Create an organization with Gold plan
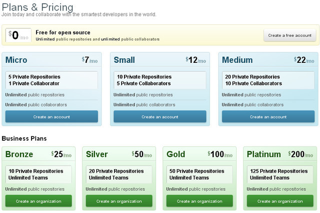This screenshot has width=320, height=213. [199, 201]
